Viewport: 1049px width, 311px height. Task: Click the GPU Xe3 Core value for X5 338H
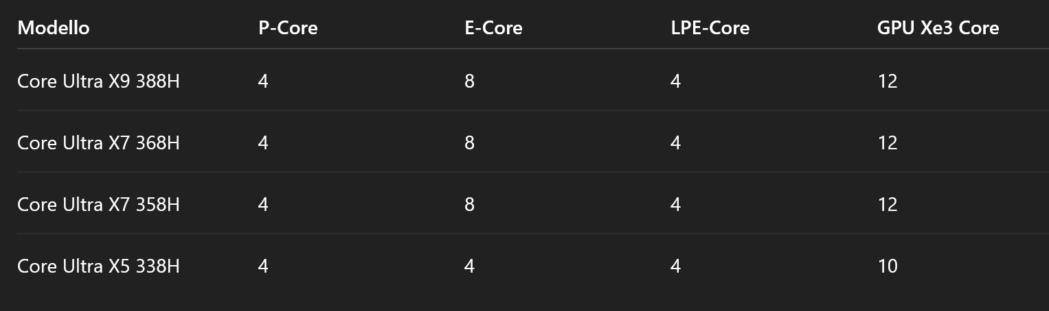888,266
